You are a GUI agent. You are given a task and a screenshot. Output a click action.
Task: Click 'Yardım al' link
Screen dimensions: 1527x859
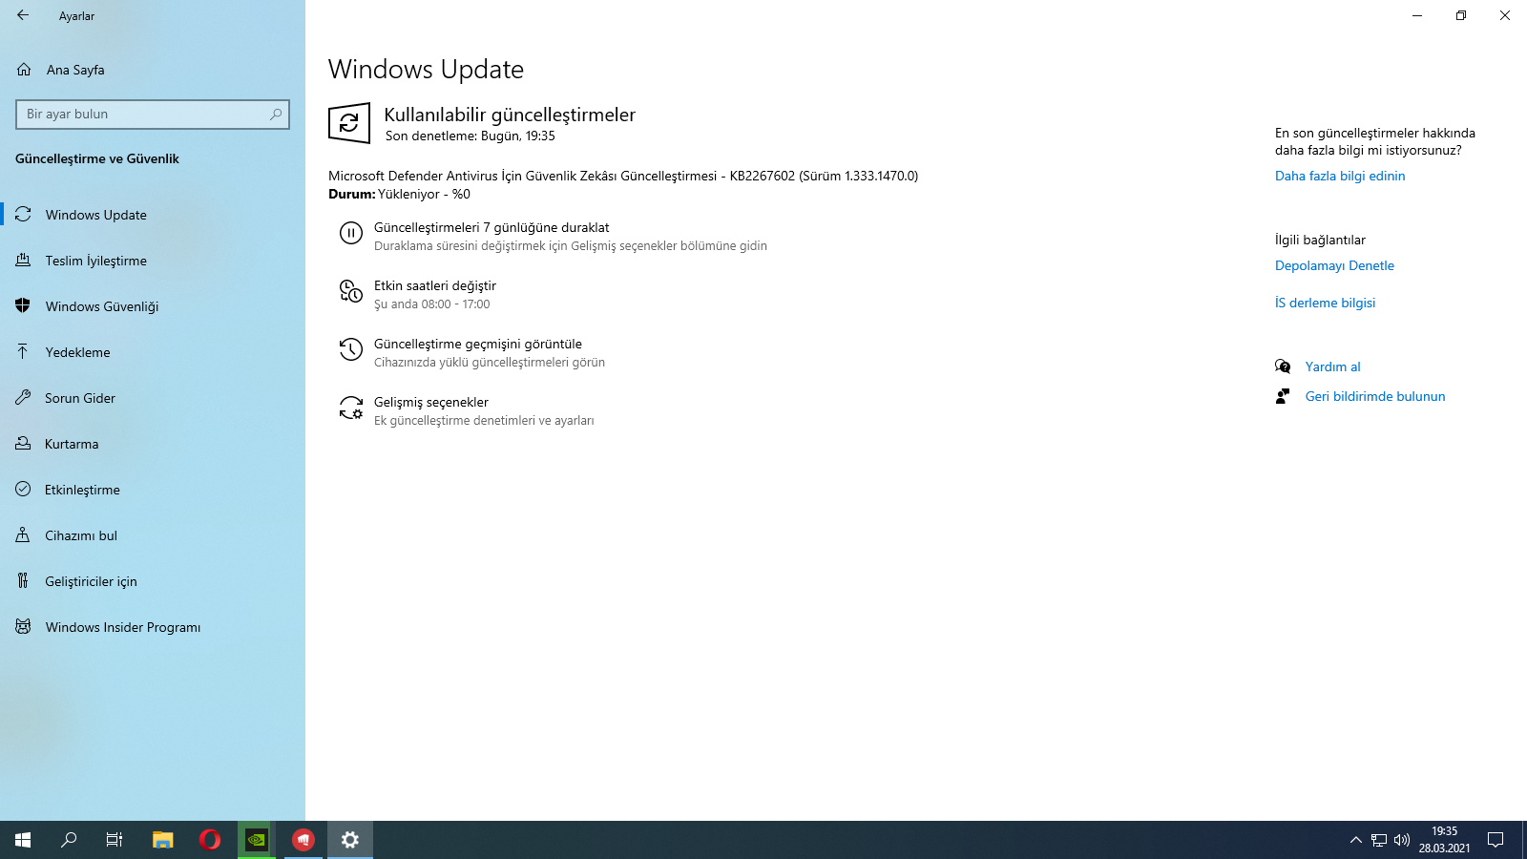click(x=1332, y=367)
